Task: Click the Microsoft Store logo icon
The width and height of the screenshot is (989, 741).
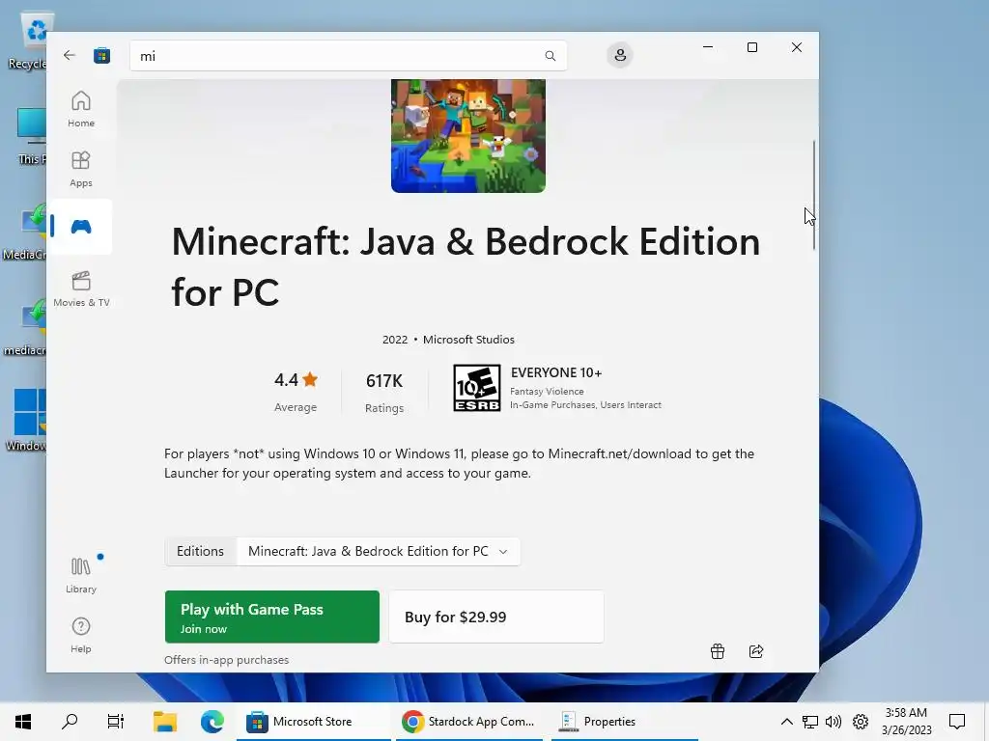Action: click(101, 55)
